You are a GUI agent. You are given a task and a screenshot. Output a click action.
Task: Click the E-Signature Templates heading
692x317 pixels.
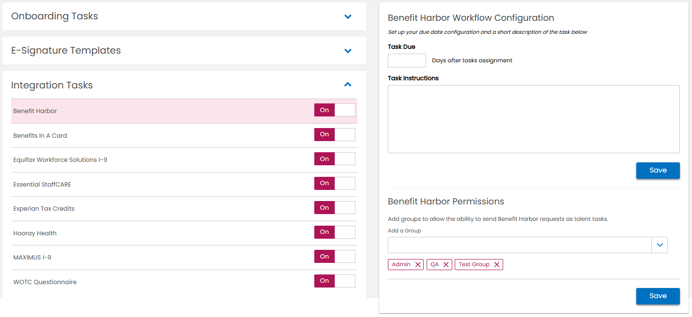(66, 51)
